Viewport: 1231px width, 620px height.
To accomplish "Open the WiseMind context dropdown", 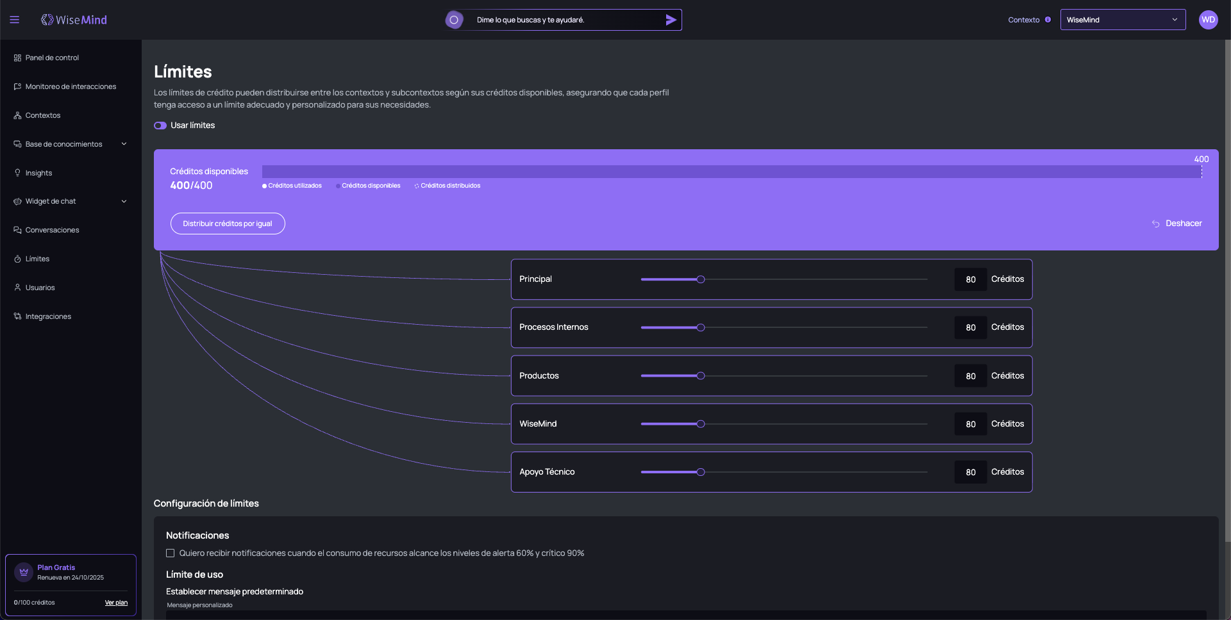I will click(x=1122, y=20).
